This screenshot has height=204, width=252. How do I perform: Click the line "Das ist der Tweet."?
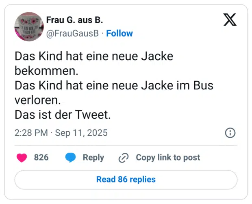click(x=63, y=115)
